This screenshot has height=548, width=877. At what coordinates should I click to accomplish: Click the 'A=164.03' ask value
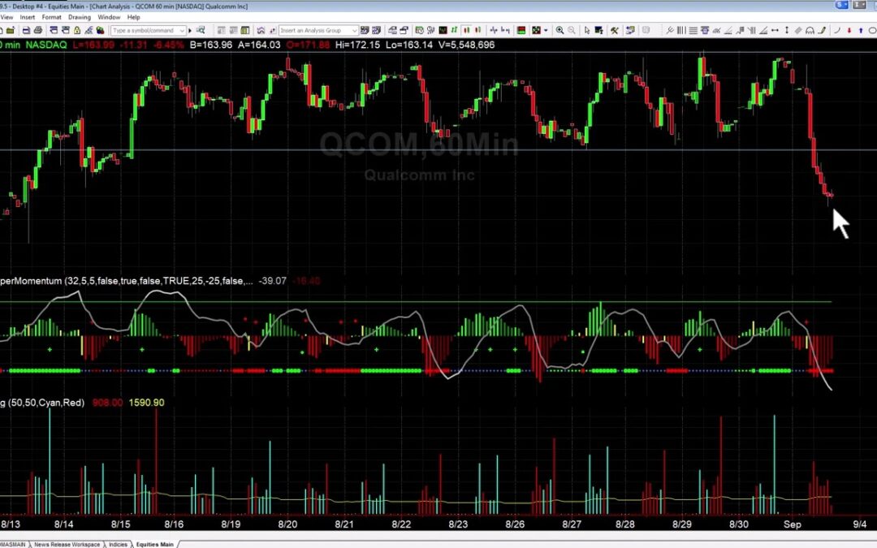coord(259,45)
